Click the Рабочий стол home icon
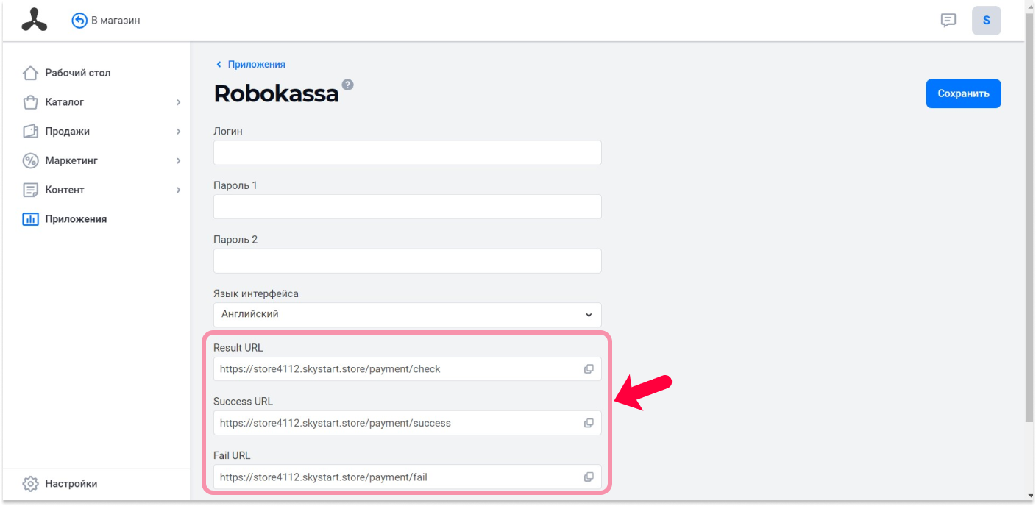The height and width of the screenshot is (506, 1036). coord(30,73)
